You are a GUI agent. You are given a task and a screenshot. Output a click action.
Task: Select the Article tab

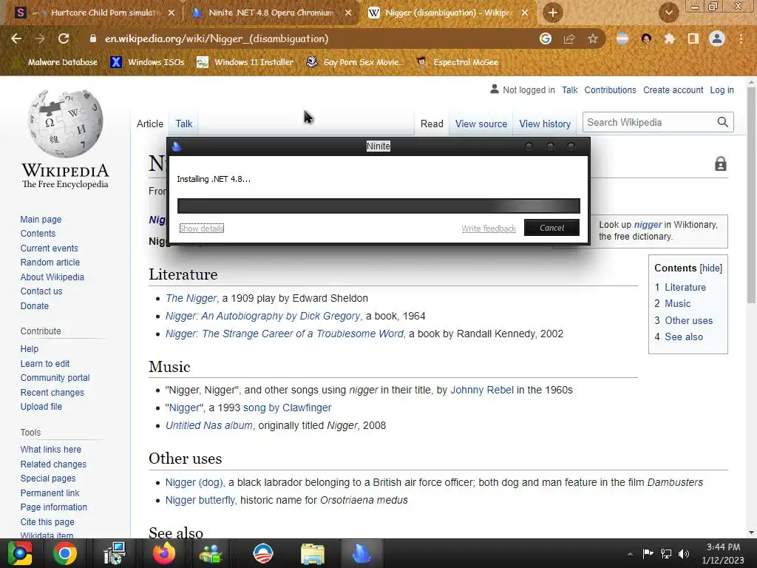pos(149,124)
